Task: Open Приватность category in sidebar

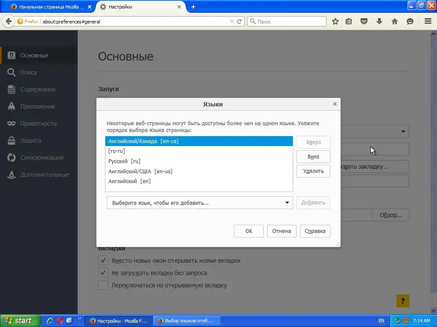Action: pyautogui.click(x=39, y=123)
